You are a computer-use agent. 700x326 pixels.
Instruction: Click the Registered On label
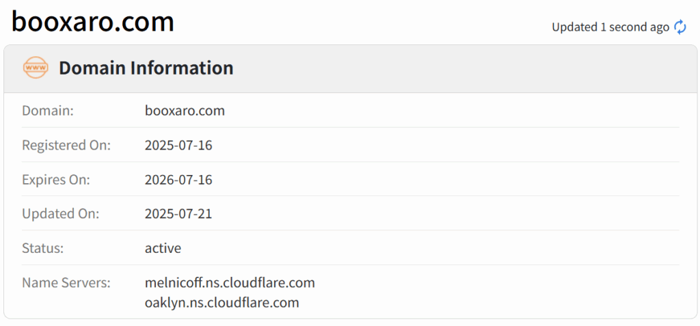coord(66,145)
